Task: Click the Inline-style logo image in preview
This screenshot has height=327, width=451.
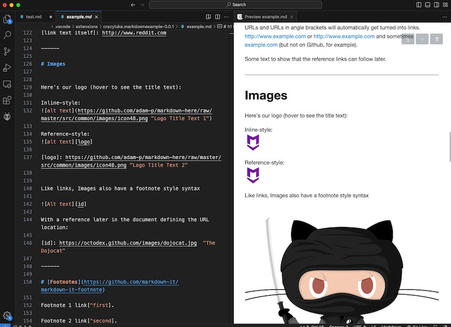Action: [x=253, y=143]
